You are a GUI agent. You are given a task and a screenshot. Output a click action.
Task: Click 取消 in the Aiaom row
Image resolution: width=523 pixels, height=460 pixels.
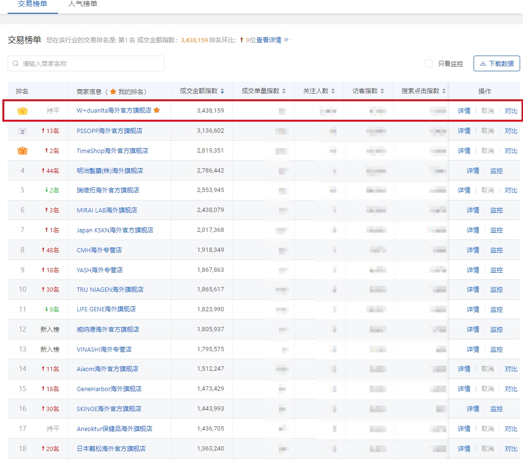pos(488,369)
